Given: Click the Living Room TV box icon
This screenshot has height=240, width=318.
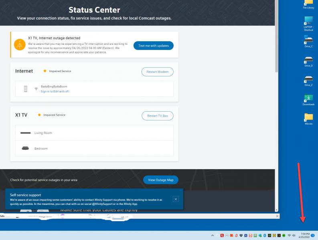Looking at the screenshot, I should click(25, 133).
